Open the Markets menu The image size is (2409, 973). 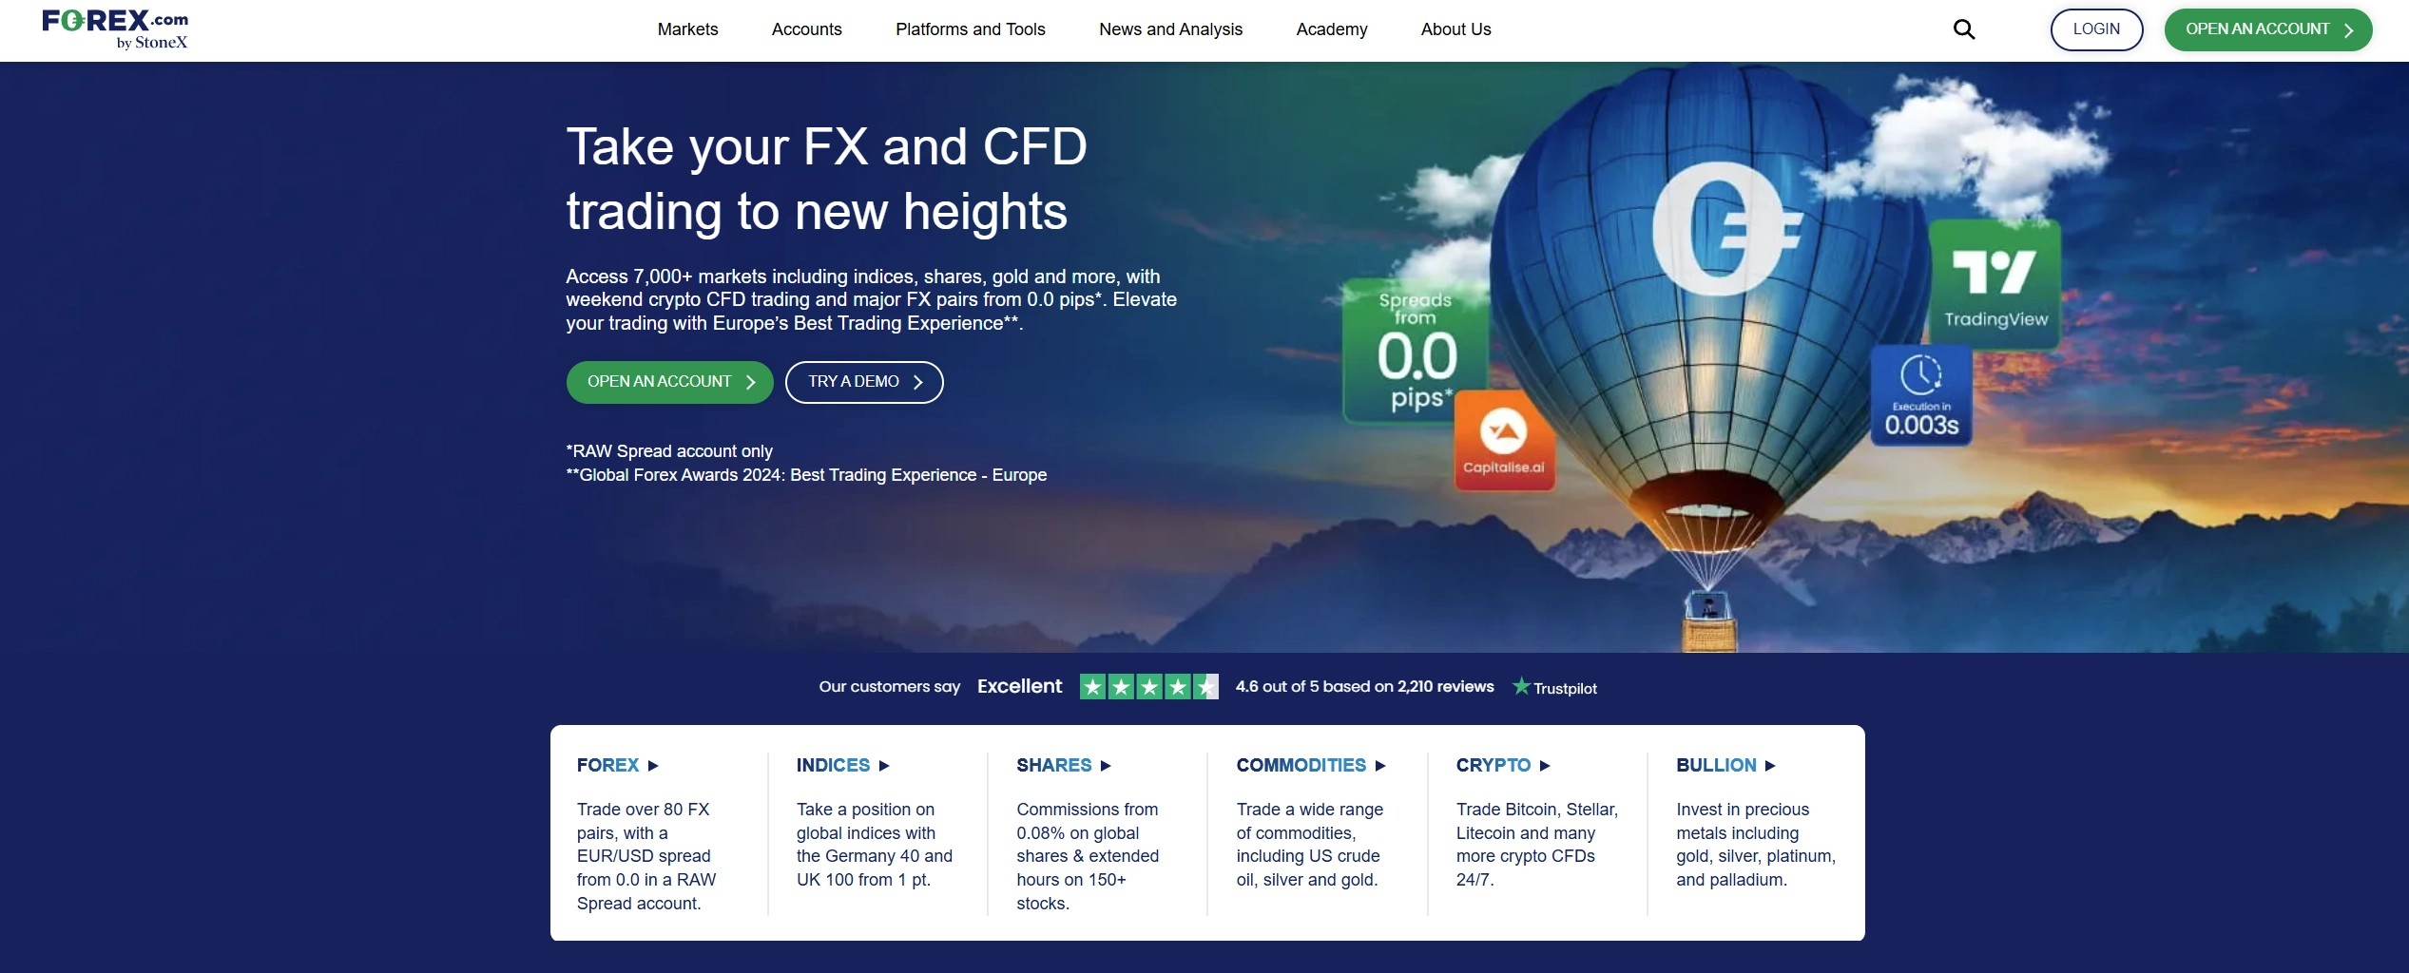tap(687, 29)
